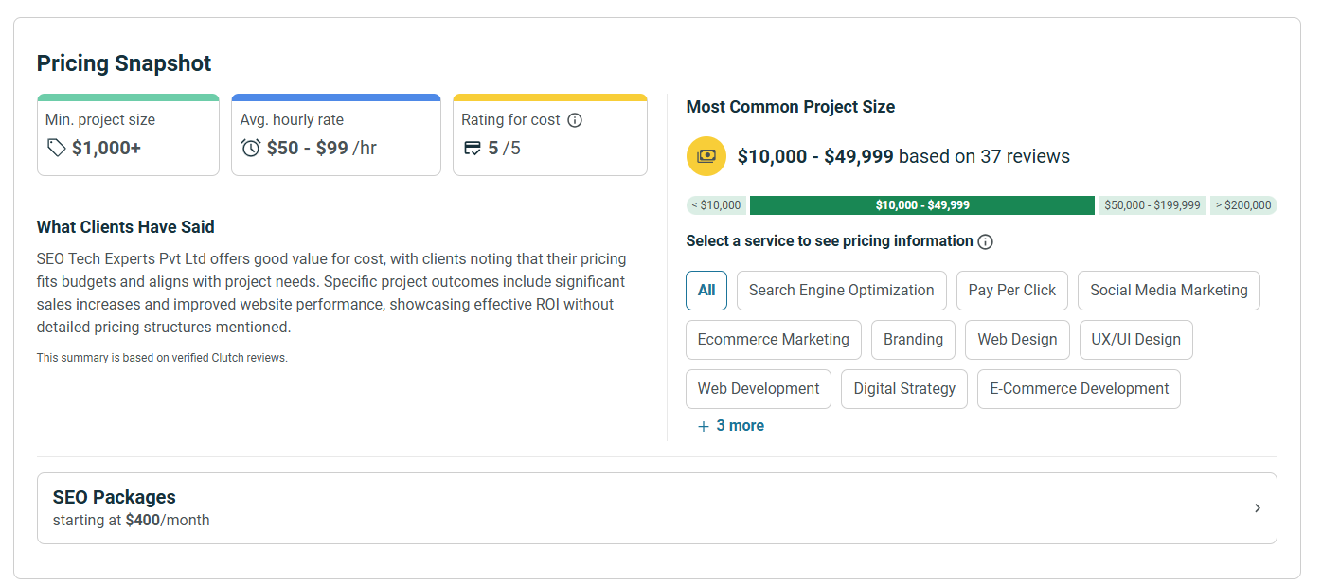Choose the Branding service chip

[x=913, y=340]
